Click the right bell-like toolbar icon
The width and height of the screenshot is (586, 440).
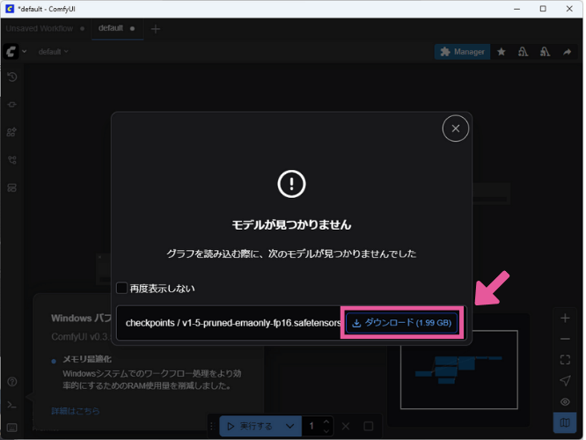click(545, 52)
